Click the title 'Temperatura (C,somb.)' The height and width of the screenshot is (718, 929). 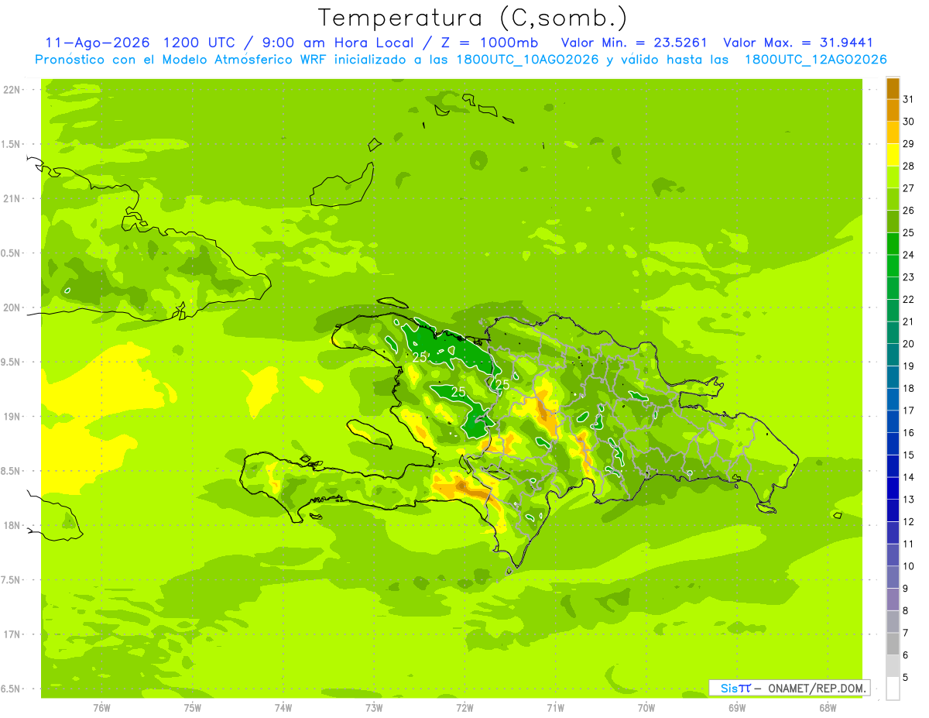(472, 18)
